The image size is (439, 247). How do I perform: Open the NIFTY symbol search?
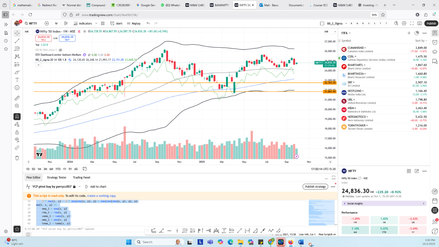[31, 23]
